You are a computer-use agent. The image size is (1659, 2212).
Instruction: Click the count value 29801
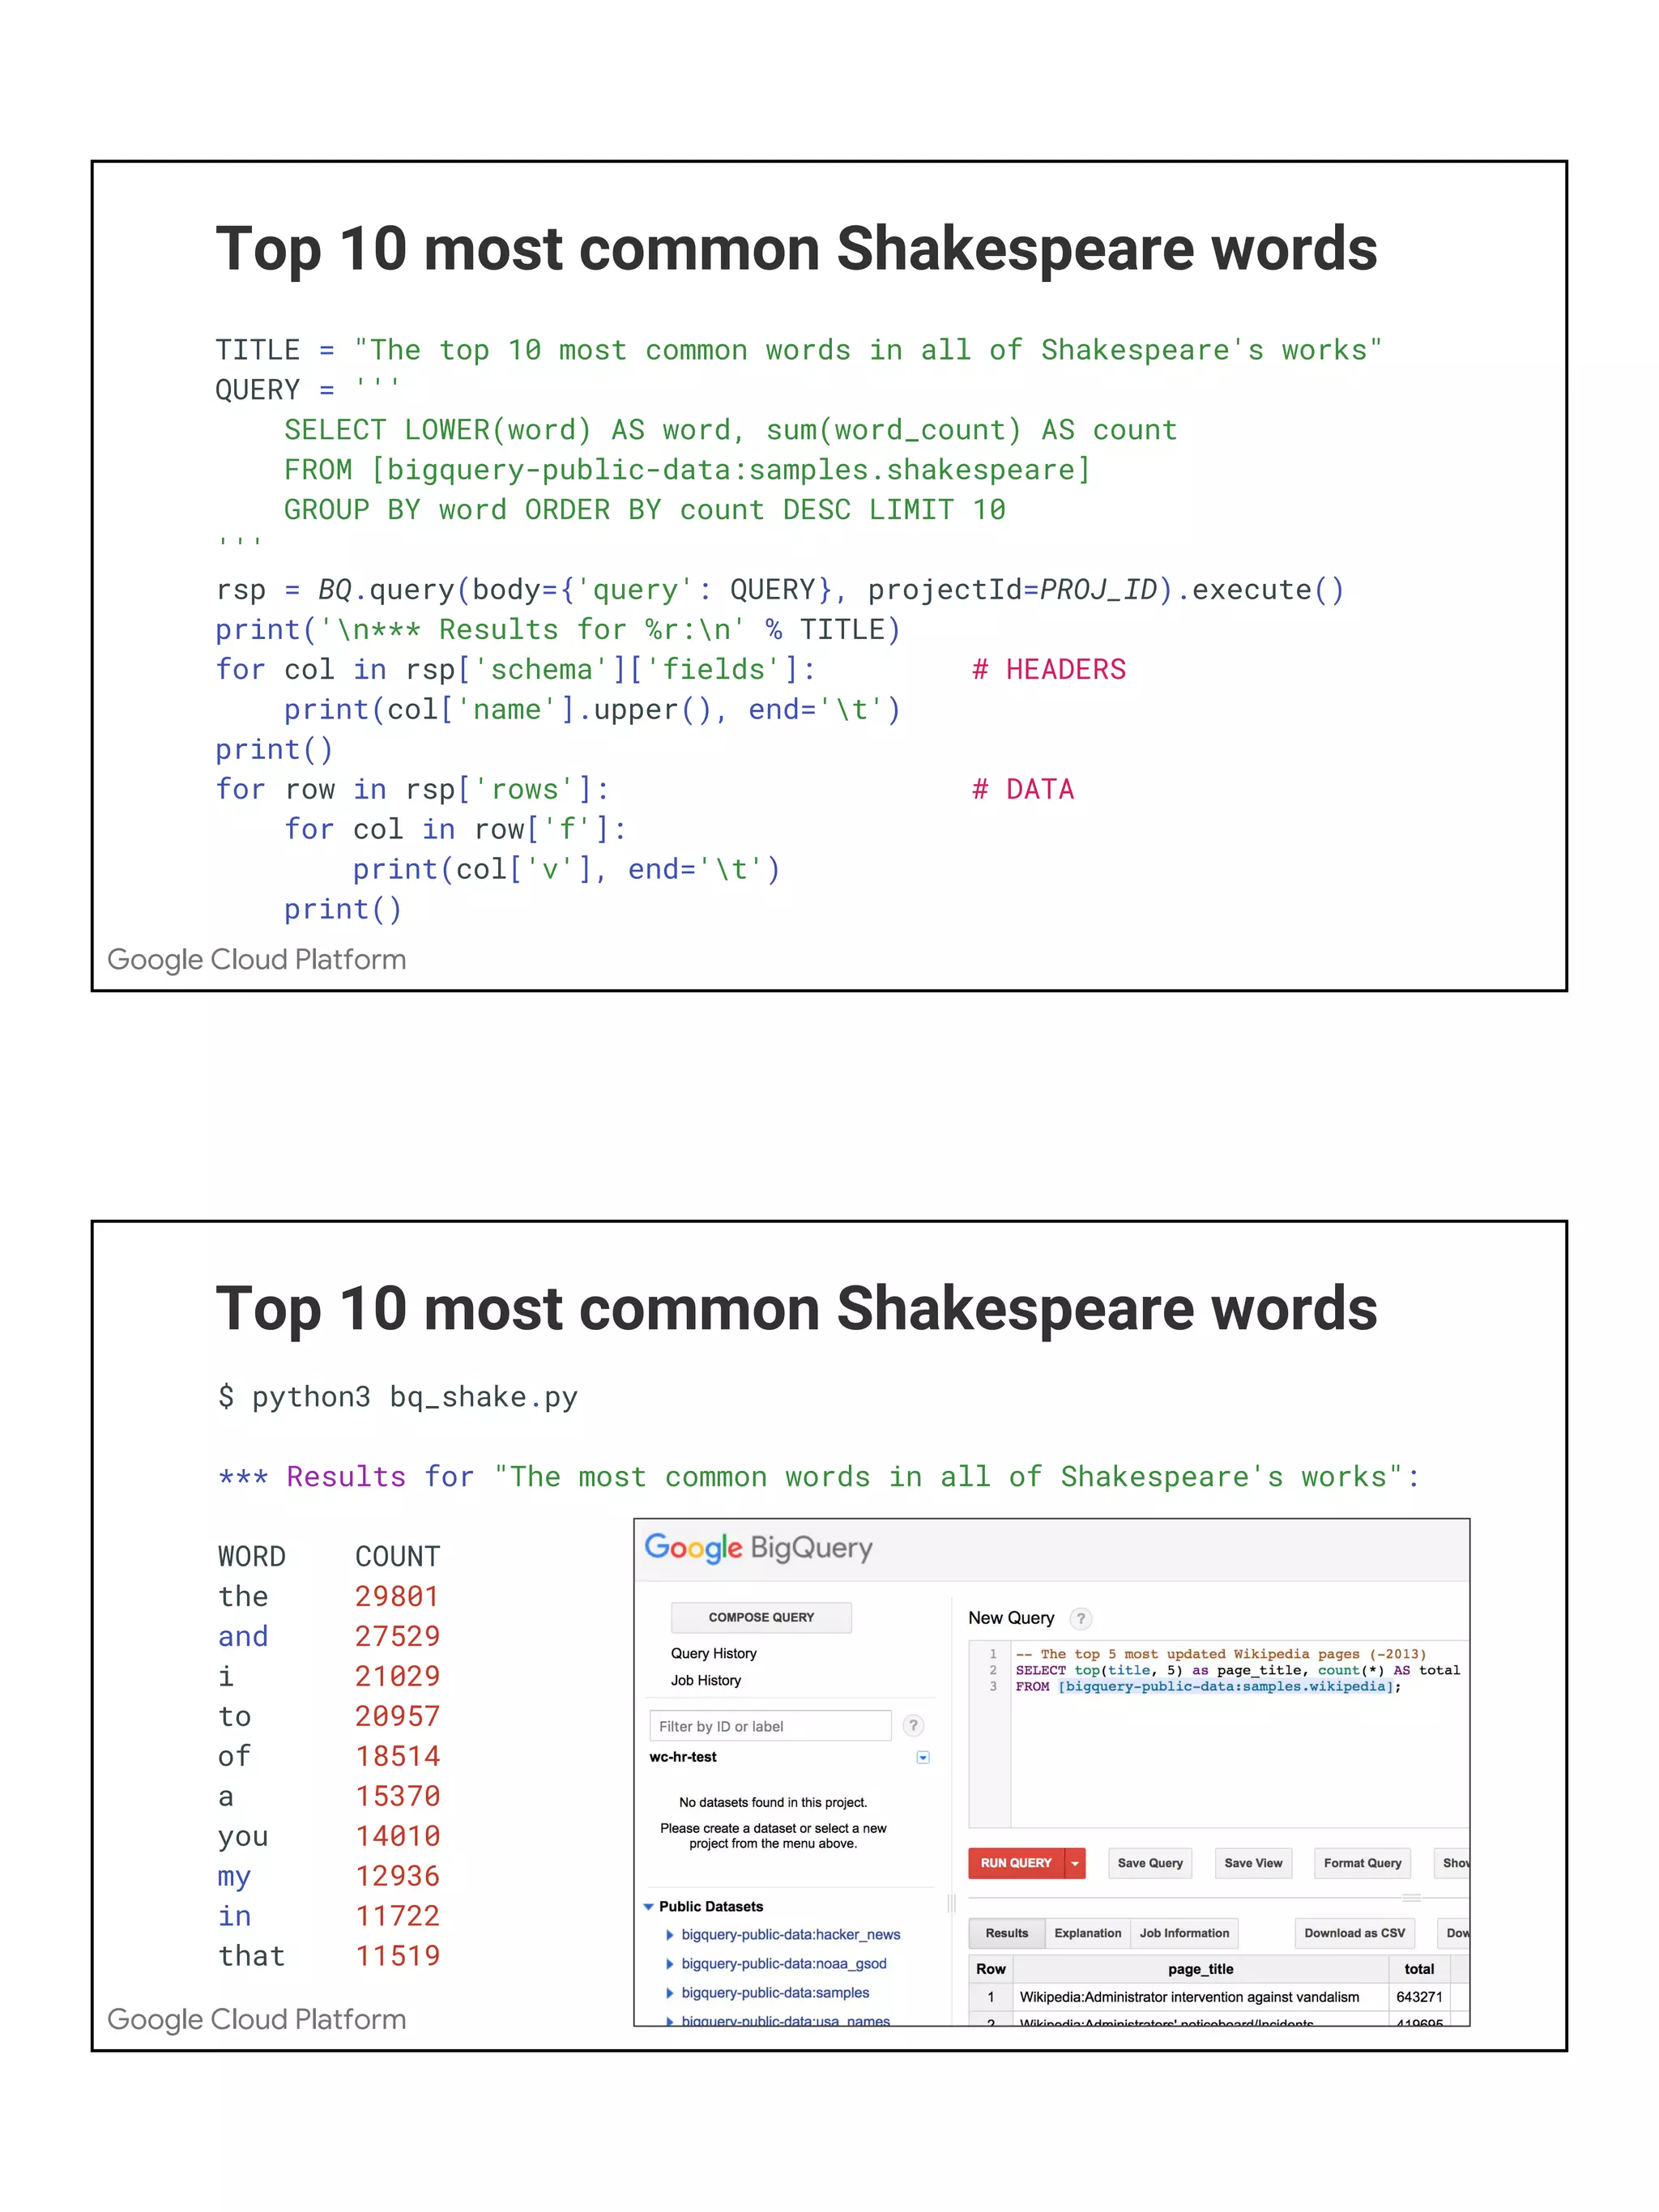tap(397, 1597)
